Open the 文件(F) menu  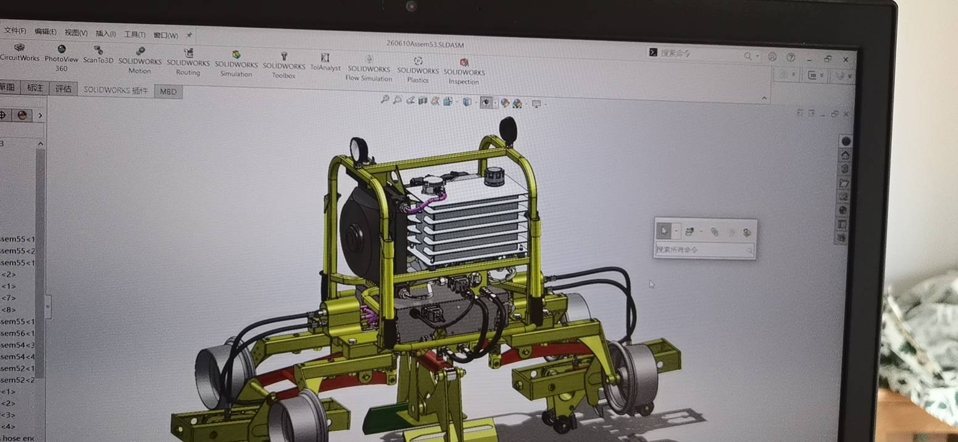[x=15, y=31]
